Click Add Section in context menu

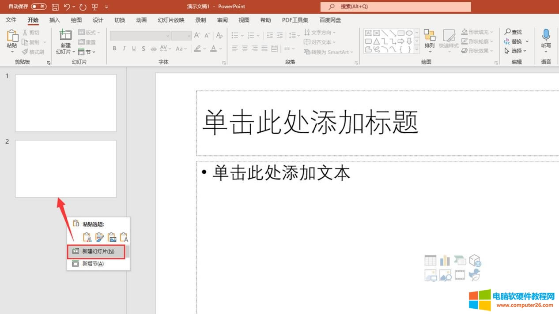[93, 264]
